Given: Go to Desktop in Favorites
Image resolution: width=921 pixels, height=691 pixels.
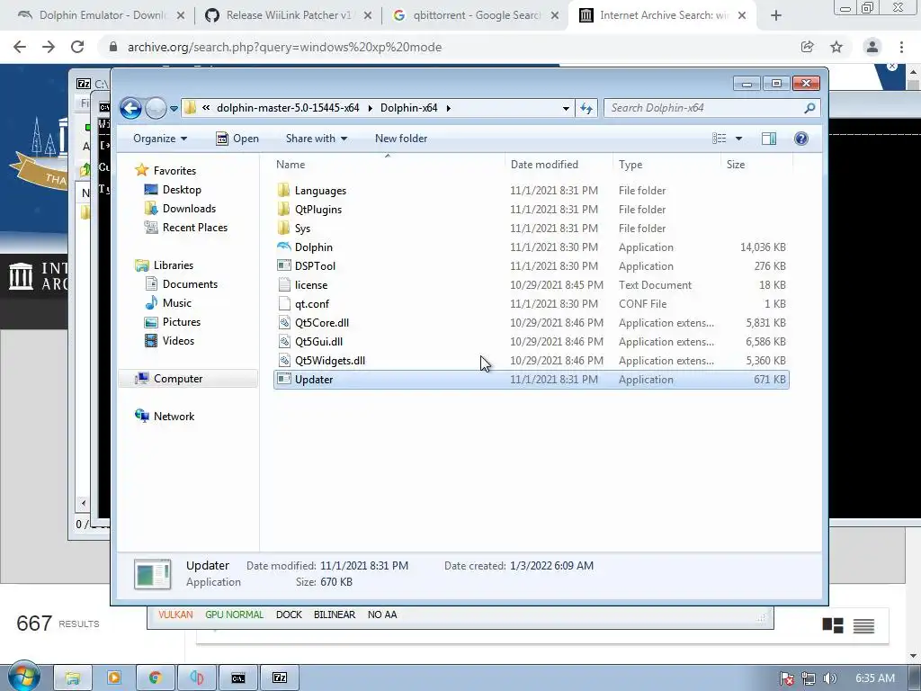Looking at the screenshot, I should (x=182, y=190).
